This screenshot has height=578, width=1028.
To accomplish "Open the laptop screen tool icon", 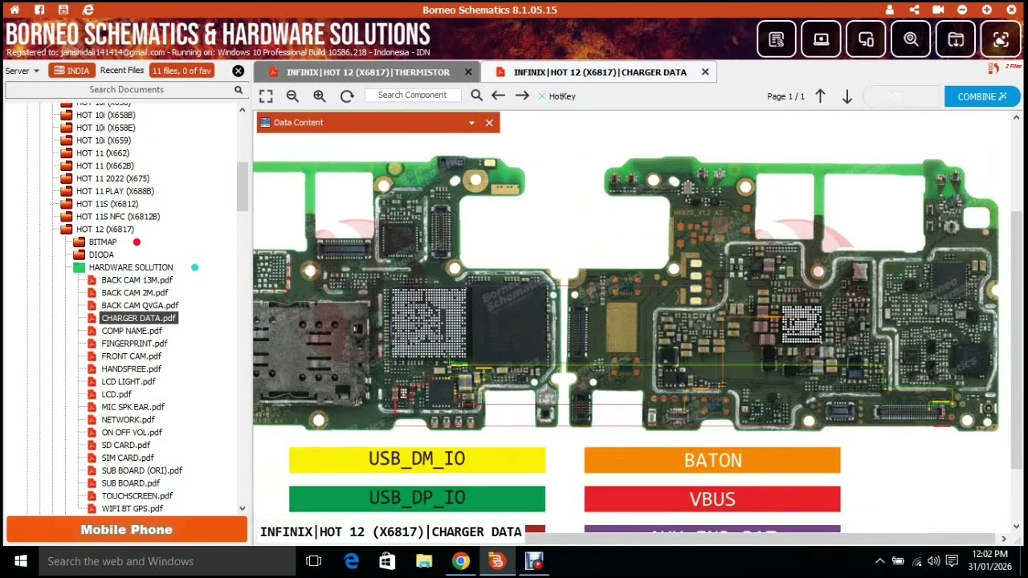I will point(822,39).
